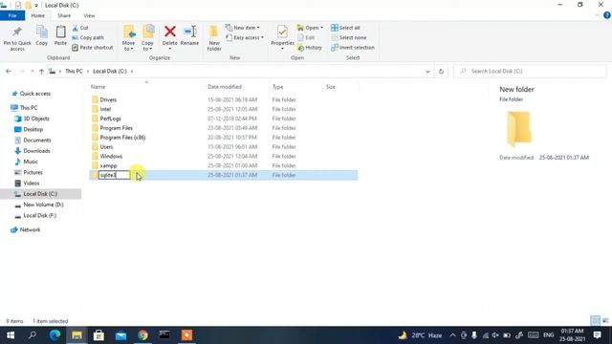Click the Refresh button
The height and width of the screenshot is (344, 612).
(x=441, y=72)
